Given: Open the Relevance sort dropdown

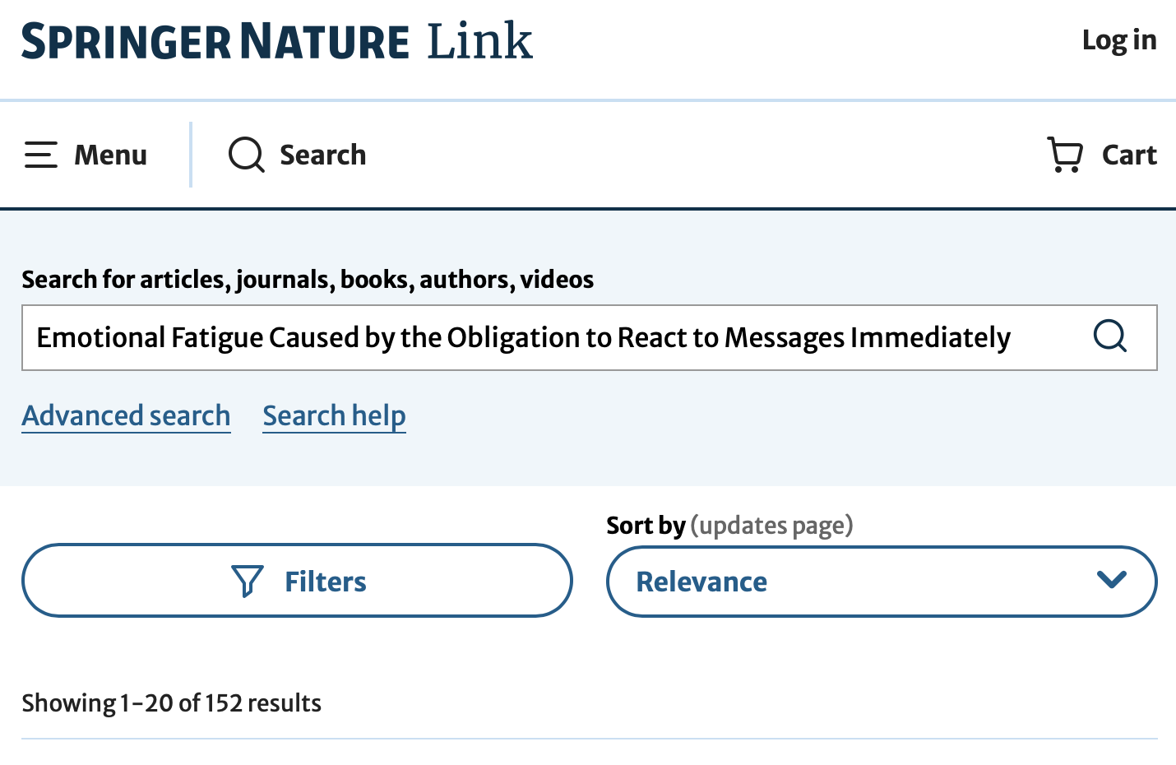Looking at the screenshot, I should [881, 582].
